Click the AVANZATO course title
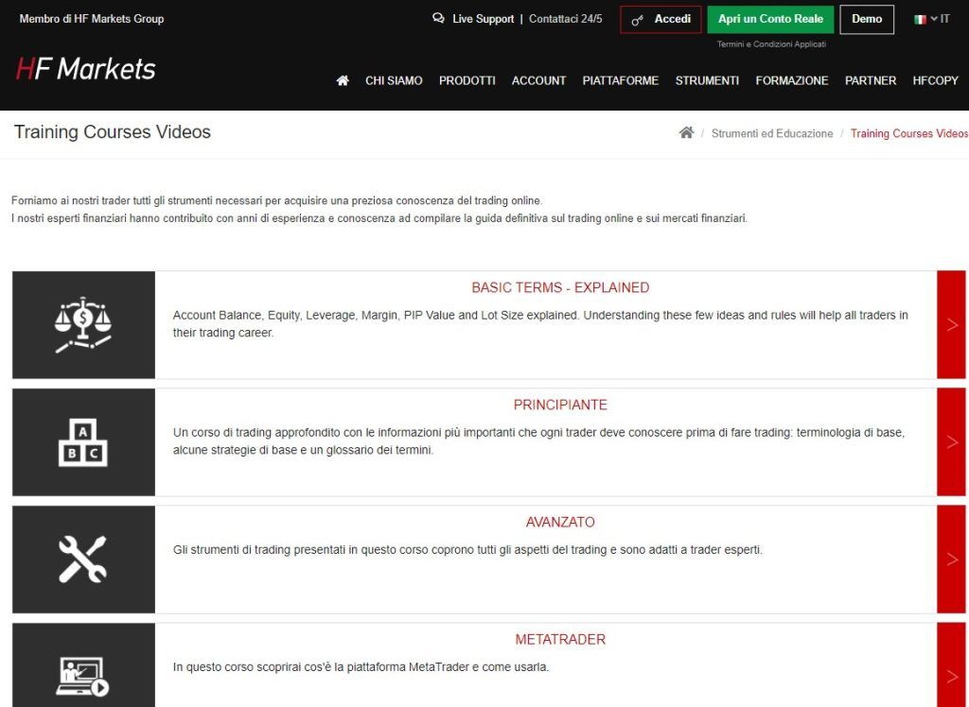 [560, 523]
